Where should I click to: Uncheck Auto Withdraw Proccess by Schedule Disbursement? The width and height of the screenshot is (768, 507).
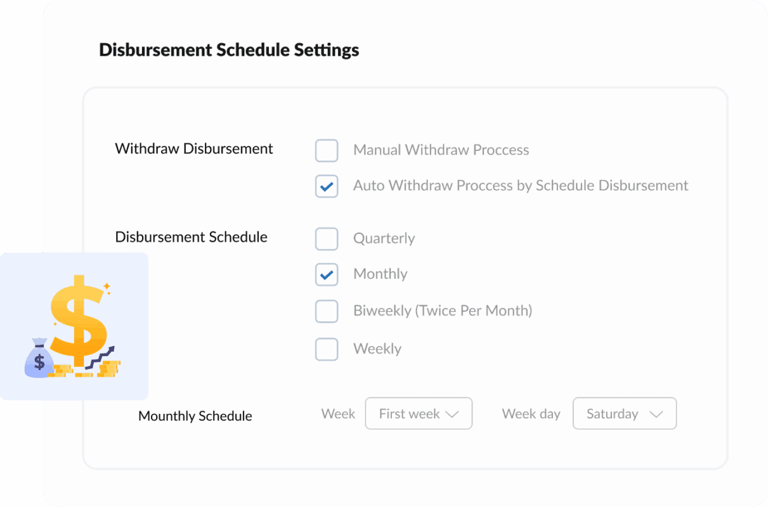(327, 186)
